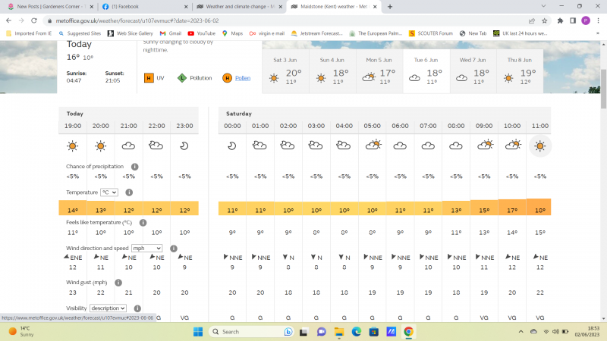Screen dimensions: 607x341
Task: Select the Sat 3 Jun forecast tab
Action: click(285, 71)
